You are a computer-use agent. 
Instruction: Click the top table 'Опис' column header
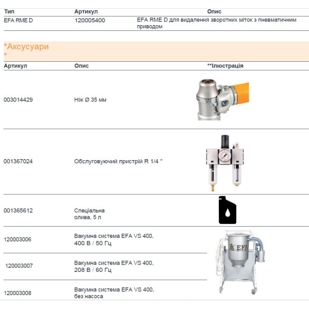pos(214,12)
